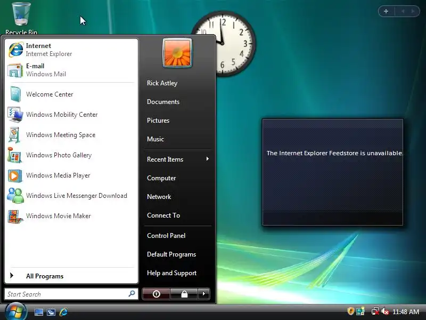This screenshot has height=320, width=426.
Task: Open the Recycle Bin desktop icon
Action: [x=21, y=18]
